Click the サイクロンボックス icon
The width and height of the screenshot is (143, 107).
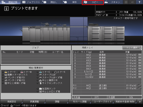tap(40, 83)
